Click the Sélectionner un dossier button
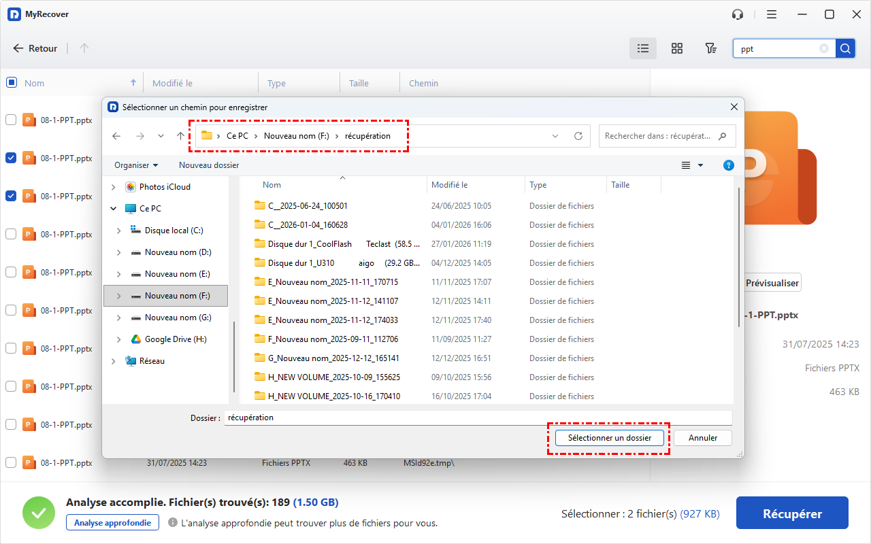This screenshot has width=871, height=544. (609, 438)
